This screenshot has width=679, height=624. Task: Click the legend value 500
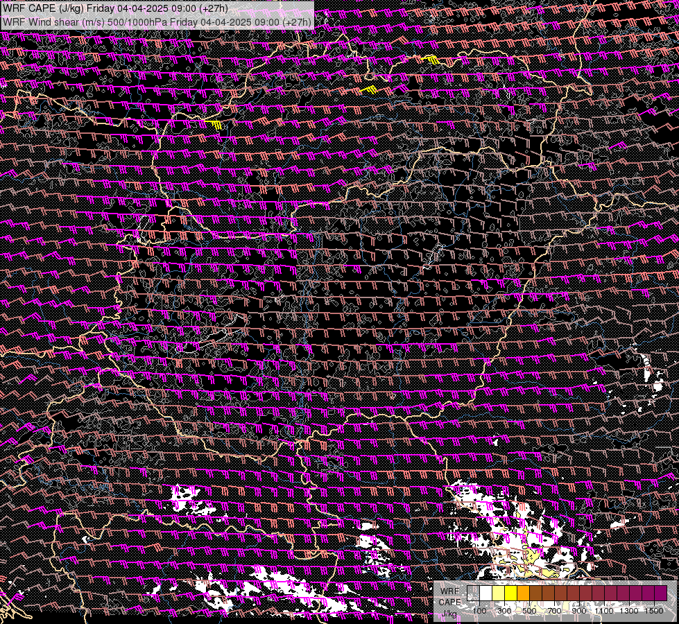pos(530,611)
